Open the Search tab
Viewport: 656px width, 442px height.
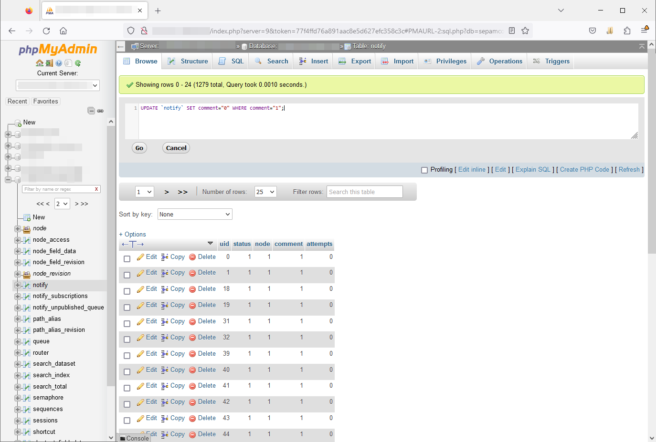(x=271, y=61)
